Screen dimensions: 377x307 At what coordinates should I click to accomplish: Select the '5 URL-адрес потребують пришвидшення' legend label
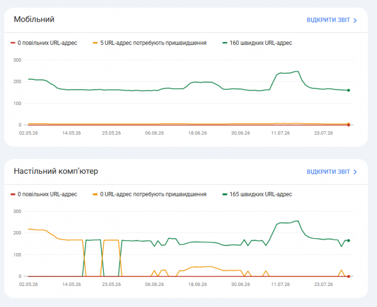153,43
